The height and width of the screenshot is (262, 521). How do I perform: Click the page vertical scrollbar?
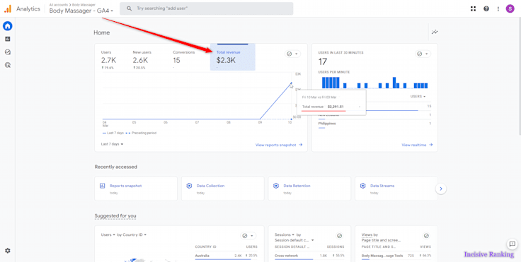pyautogui.click(x=520, y=76)
